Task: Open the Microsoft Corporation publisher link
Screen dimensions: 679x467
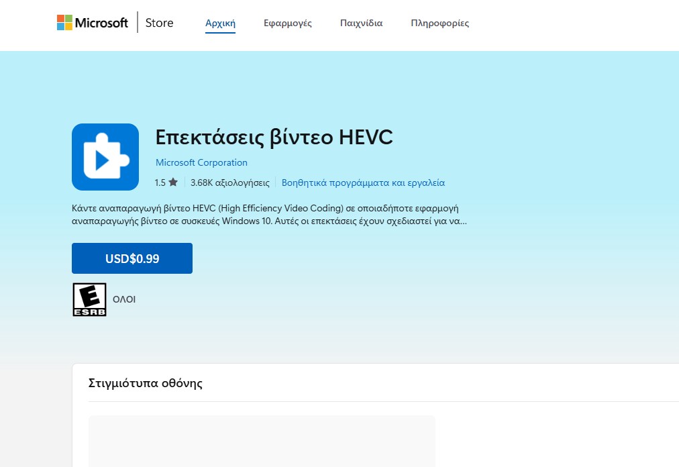Action: (201, 162)
